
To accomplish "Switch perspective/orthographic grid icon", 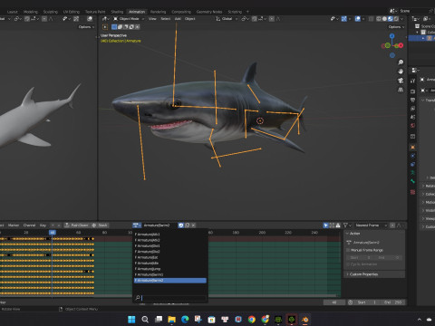I will (401, 90).
